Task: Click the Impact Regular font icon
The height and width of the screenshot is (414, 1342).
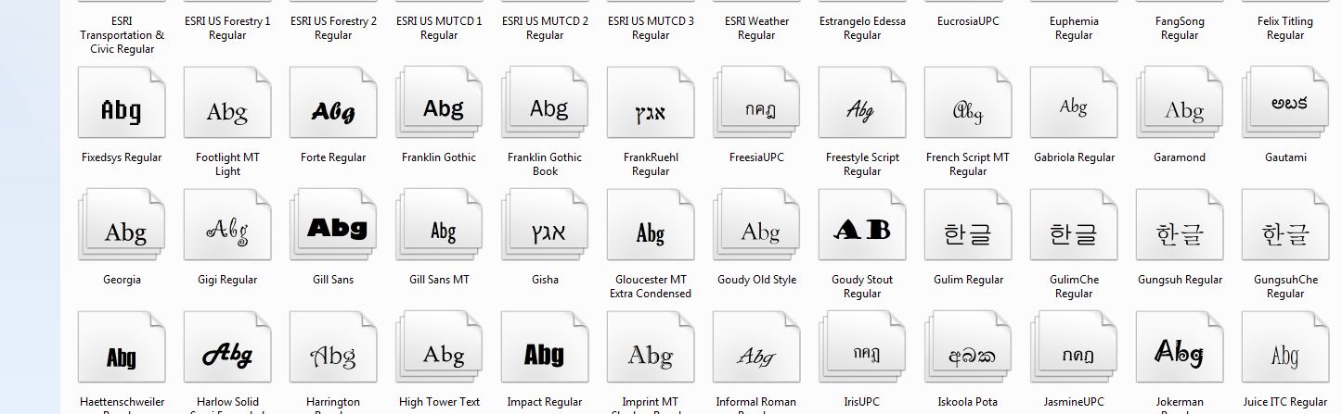Action: [545, 348]
